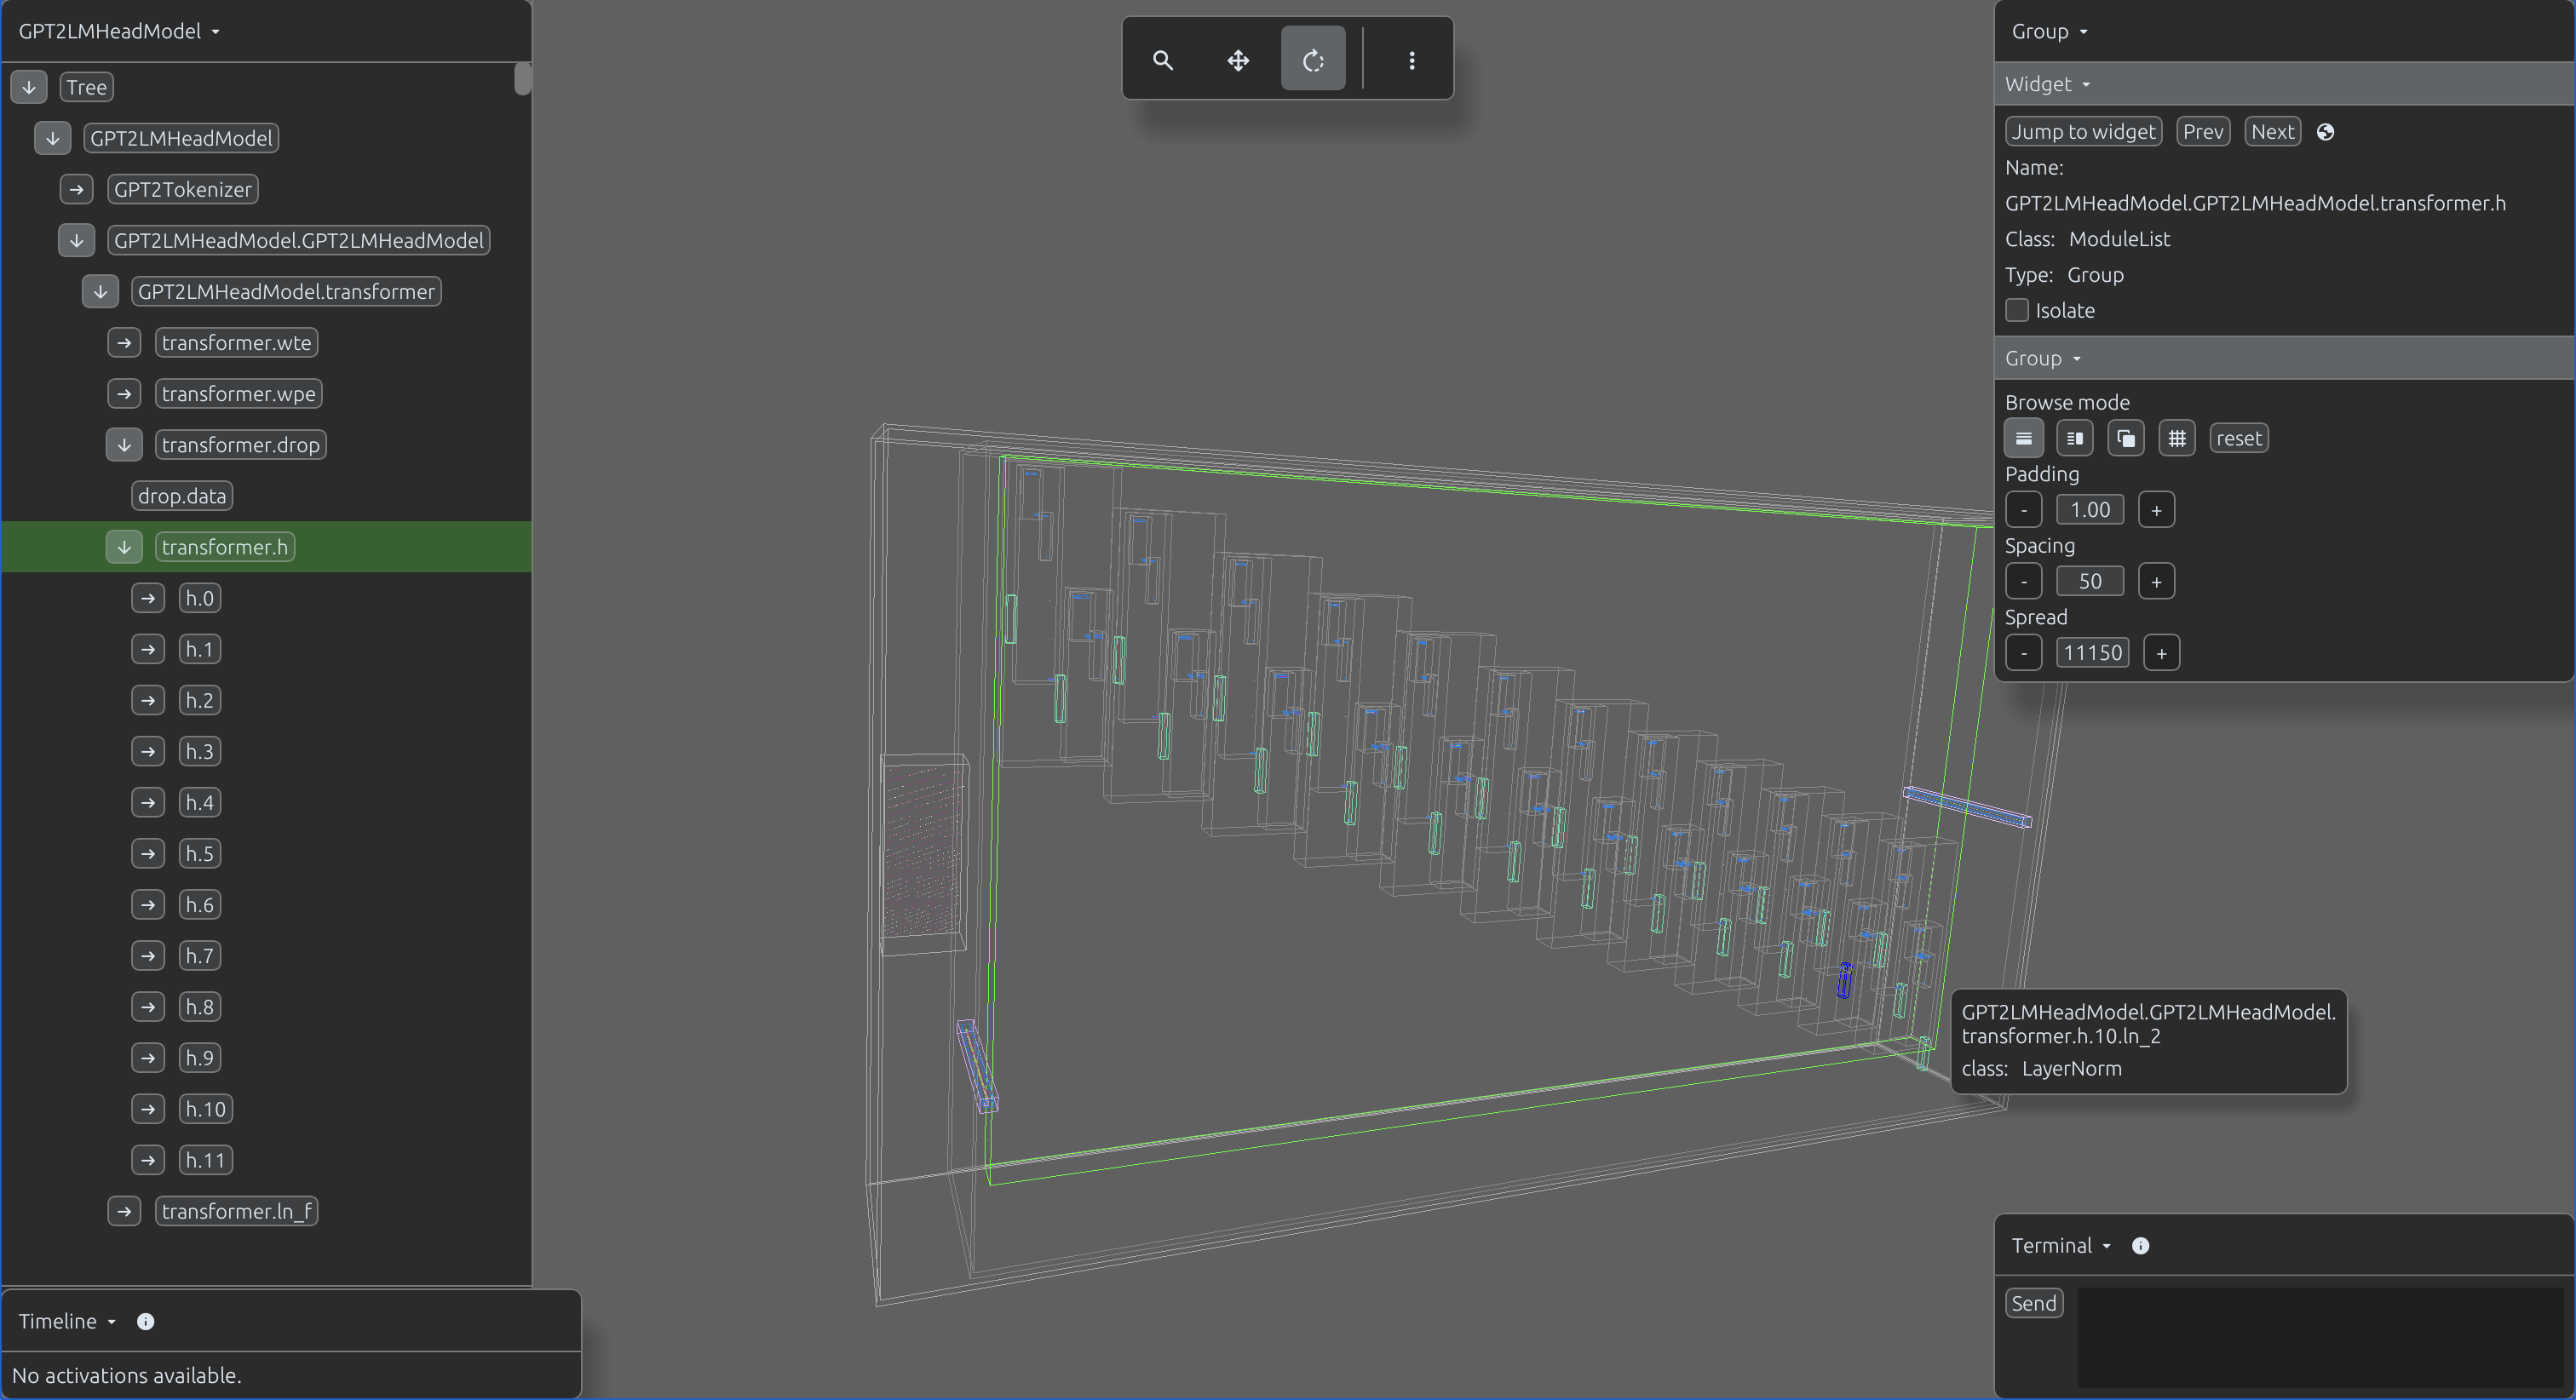Select the h.3 tree label
The height and width of the screenshot is (1400, 2576).
(x=200, y=752)
